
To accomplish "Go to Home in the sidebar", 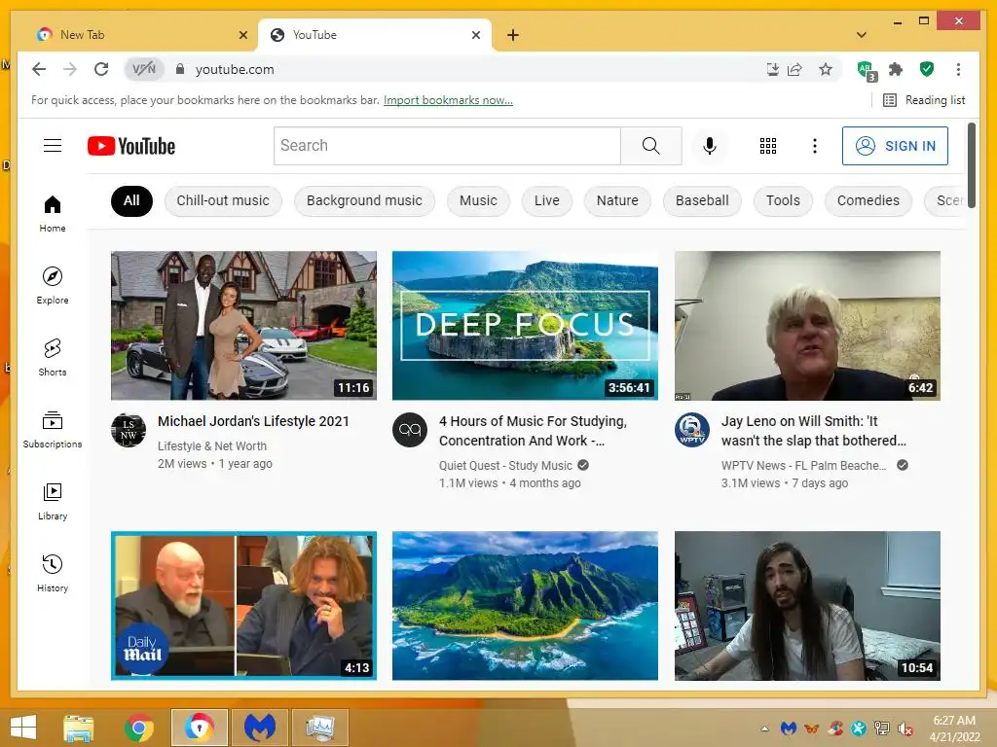I will tap(53, 213).
